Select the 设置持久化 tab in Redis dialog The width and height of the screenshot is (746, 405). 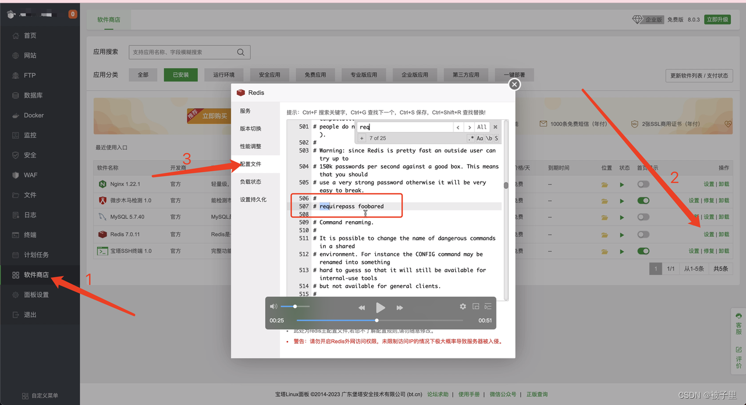point(255,200)
